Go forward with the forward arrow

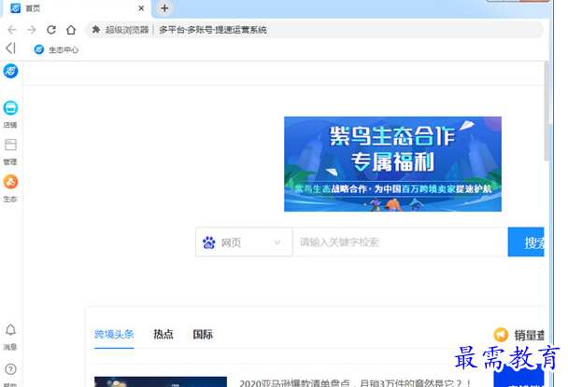click(32, 30)
